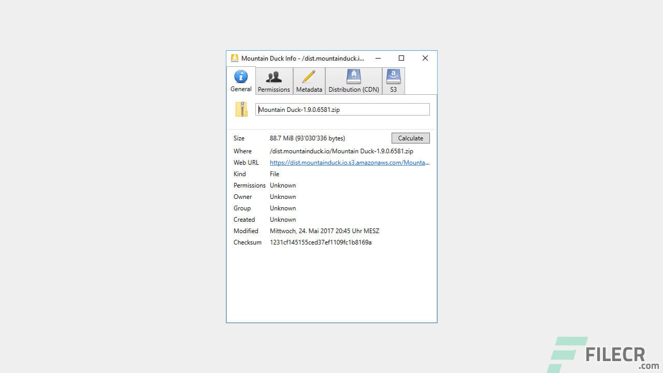Screen dimensions: 663x373
Task: Open Metadata using the pencil icon
Action: (x=309, y=76)
